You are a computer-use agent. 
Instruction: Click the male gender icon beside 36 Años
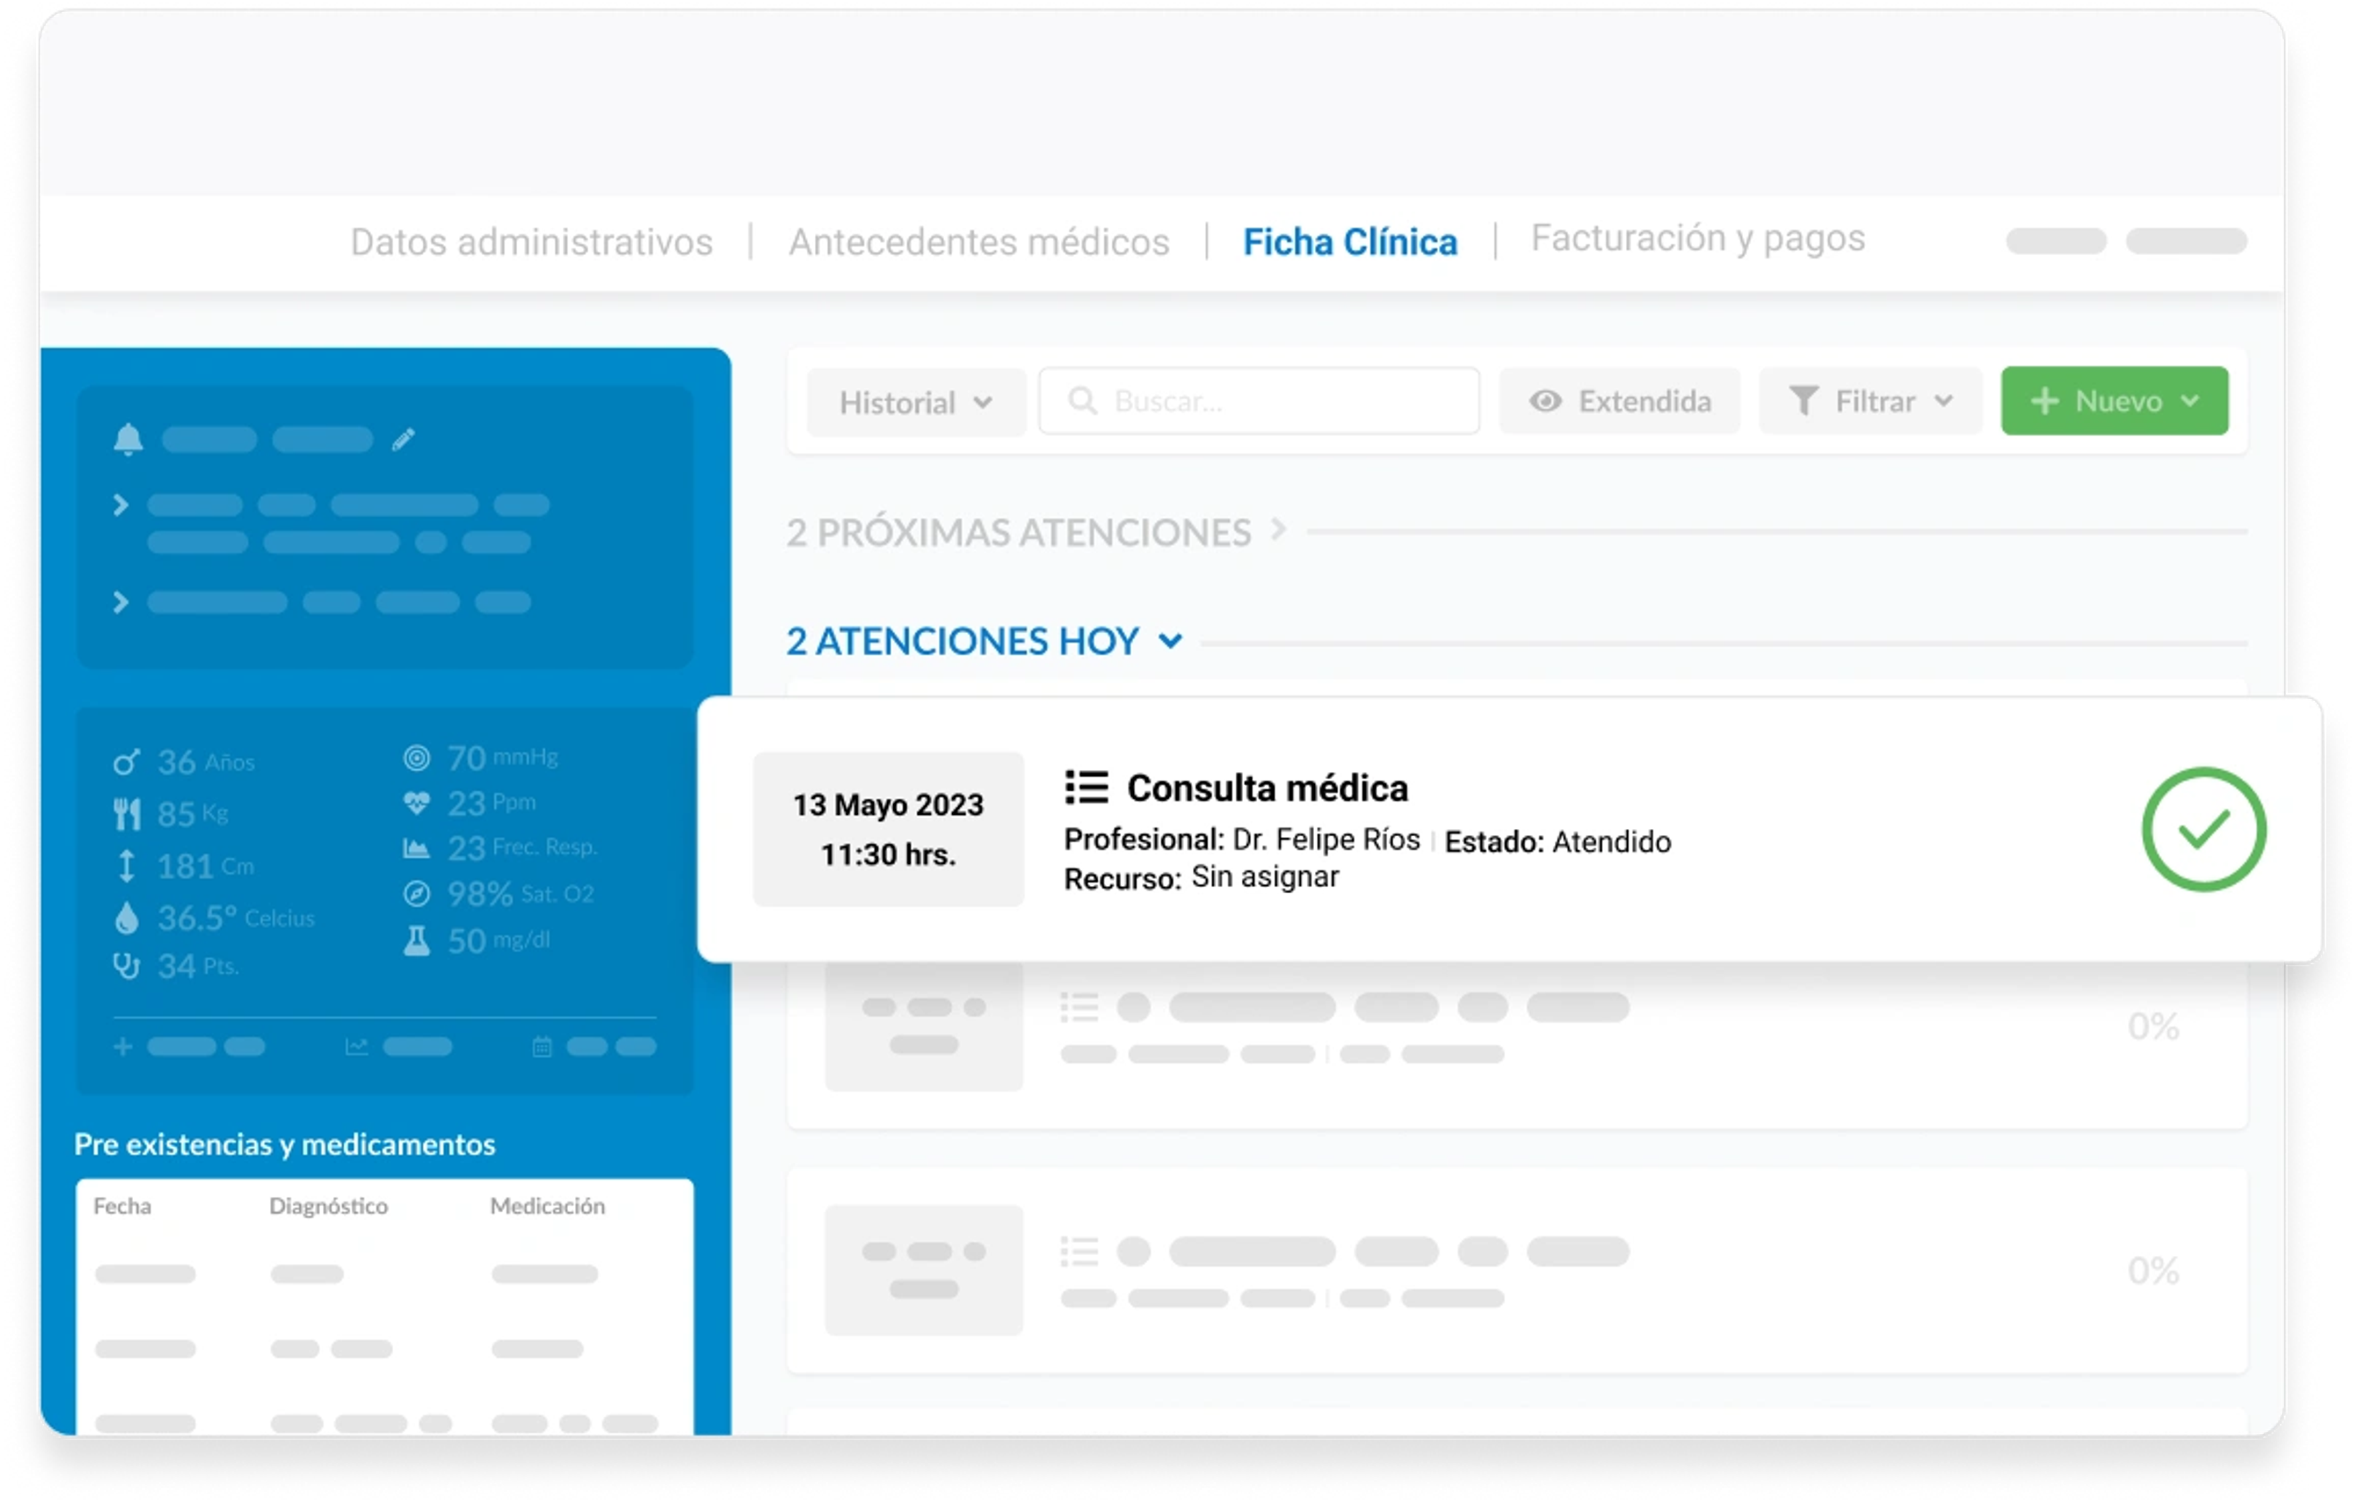[x=126, y=762]
